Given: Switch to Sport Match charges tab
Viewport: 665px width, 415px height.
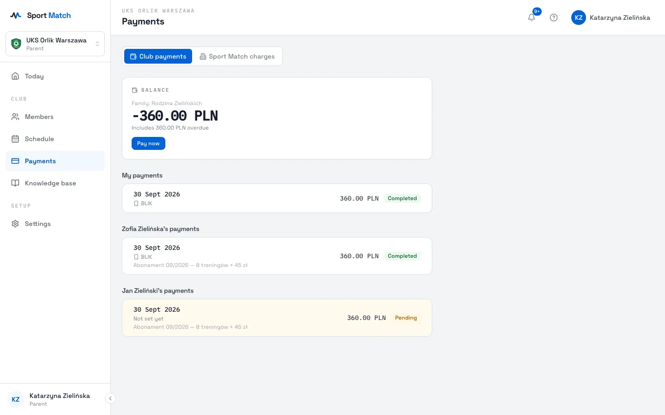Looking at the screenshot, I should point(237,56).
